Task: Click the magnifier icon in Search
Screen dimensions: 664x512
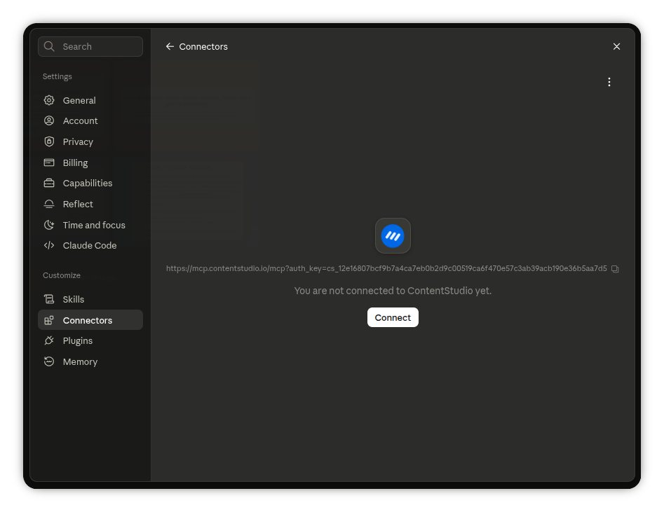Action: (49, 46)
